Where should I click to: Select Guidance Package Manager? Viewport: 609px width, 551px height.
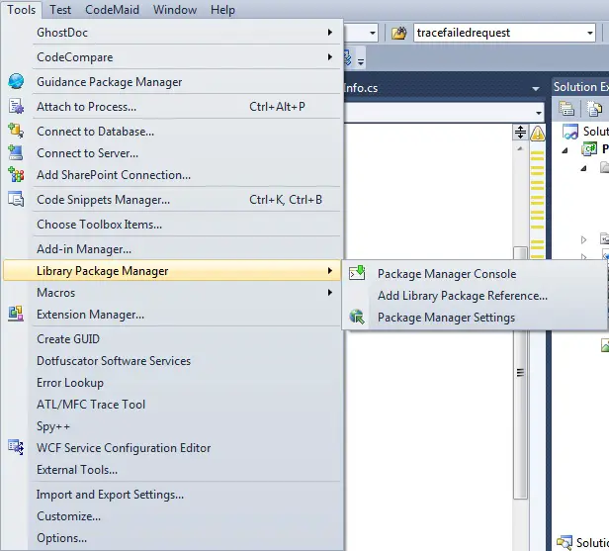[173, 81]
